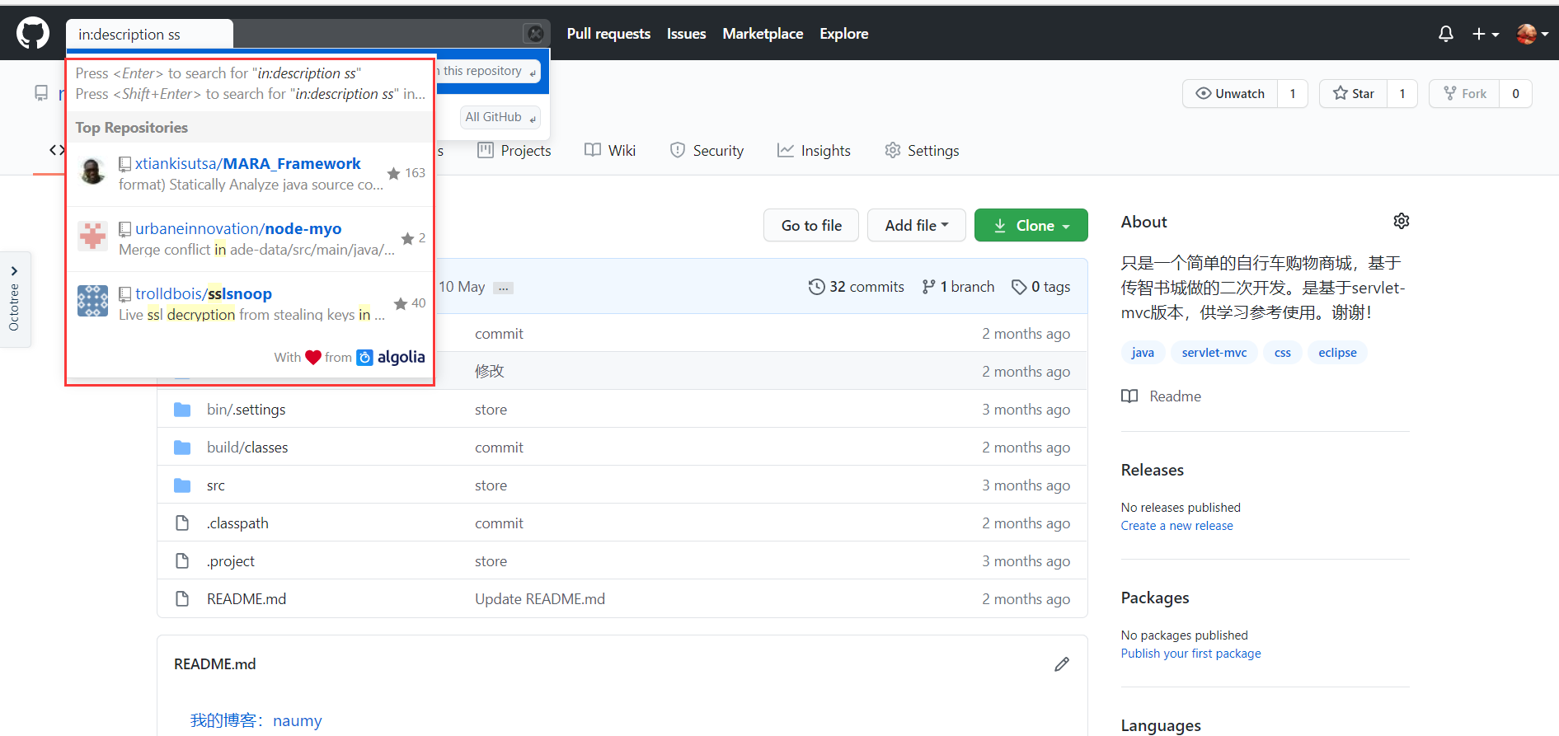Viewport: 1559px width, 736px height.
Task: Click Create a new release link
Action: tap(1176, 526)
